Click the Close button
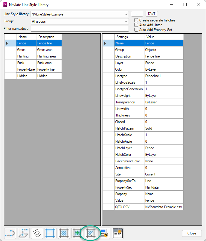The height and width of the screenshot is (241, 206). (192, 233)
